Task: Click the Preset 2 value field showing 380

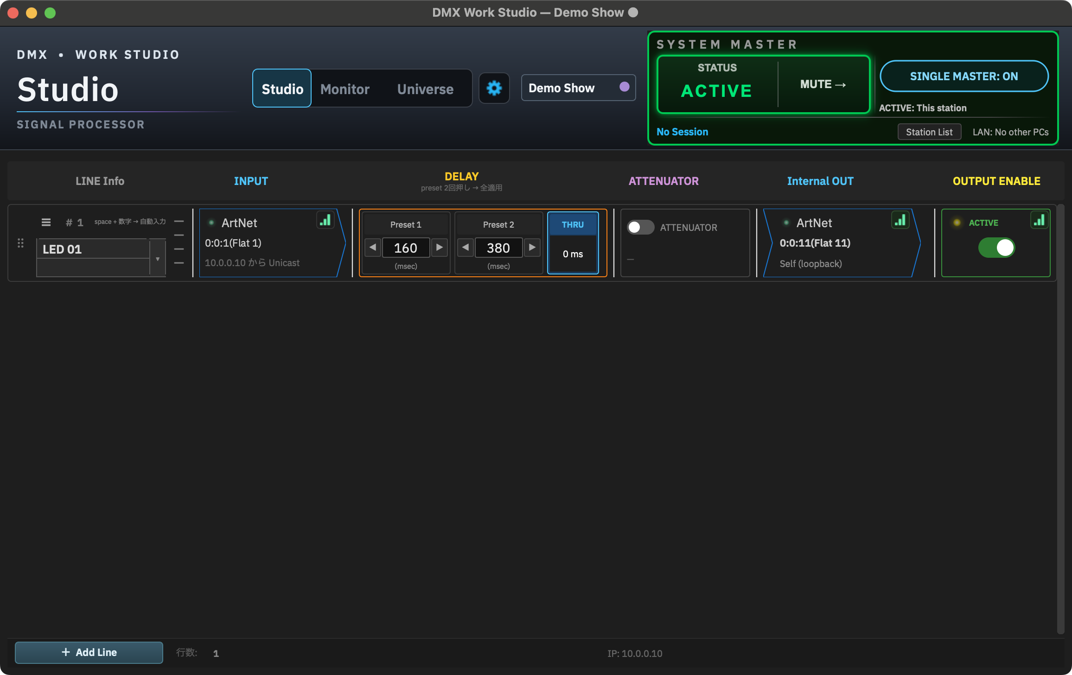Action: pos(498,248)
